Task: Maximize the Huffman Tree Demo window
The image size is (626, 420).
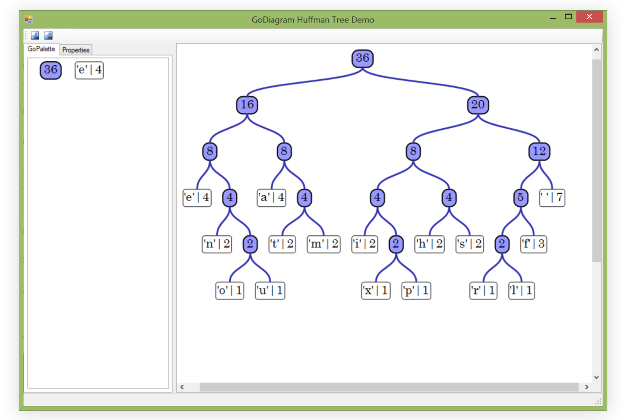Action: click(x=568, y=17)
